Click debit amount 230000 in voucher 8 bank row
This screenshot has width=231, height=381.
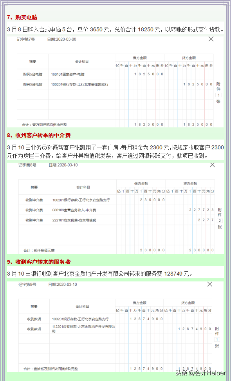coord(152,200)
